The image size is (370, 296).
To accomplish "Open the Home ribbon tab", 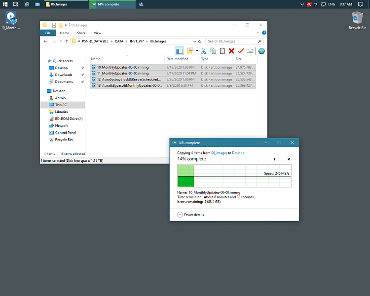I will tap(64, 33).
